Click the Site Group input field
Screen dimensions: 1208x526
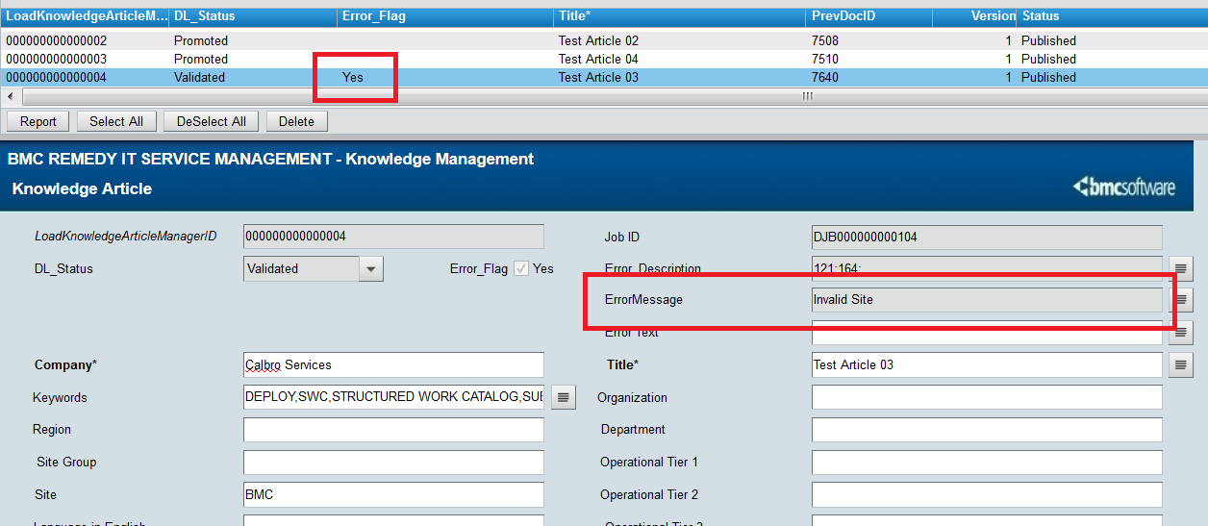[393, 463]
